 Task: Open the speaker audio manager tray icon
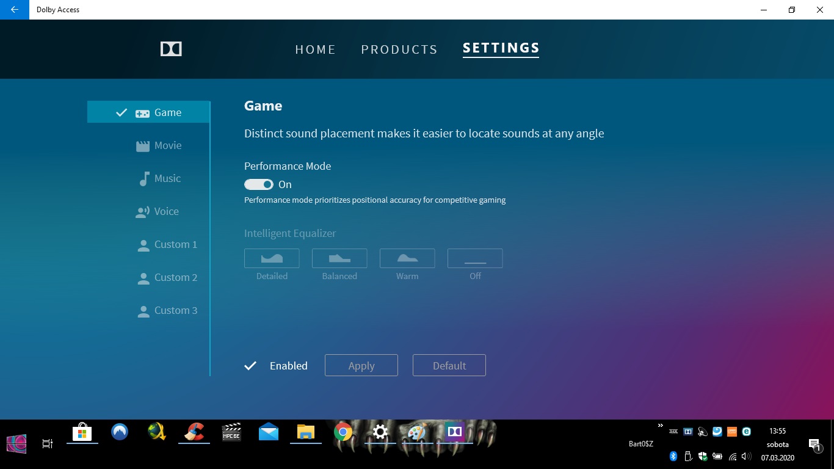703,432
